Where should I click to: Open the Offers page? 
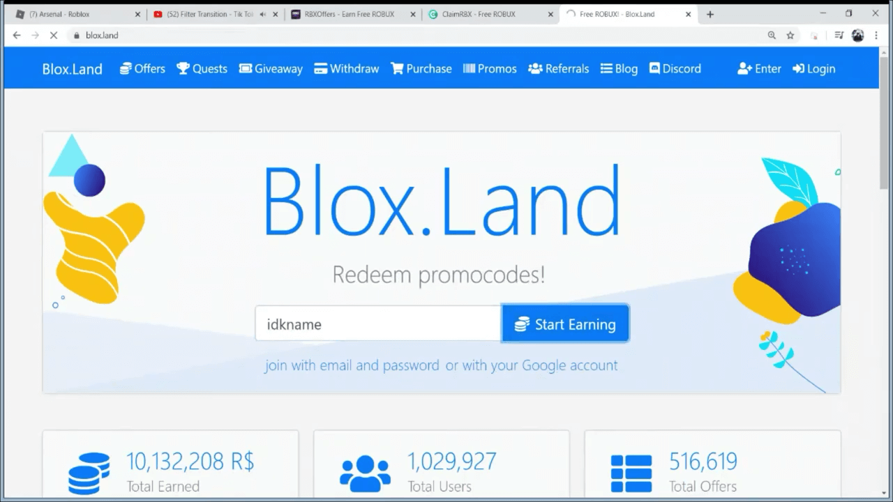click(x=142, y=68)
